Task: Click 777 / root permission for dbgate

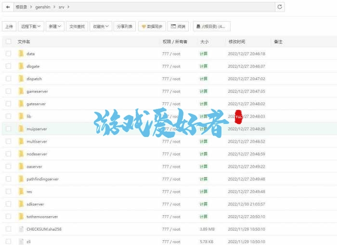Action: pos(171,66)
